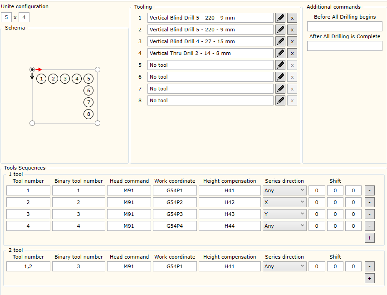Viewport: 387px width, 295px height.
Task: Select spindle 7 in the schema
Action: [x=88, y=102]
